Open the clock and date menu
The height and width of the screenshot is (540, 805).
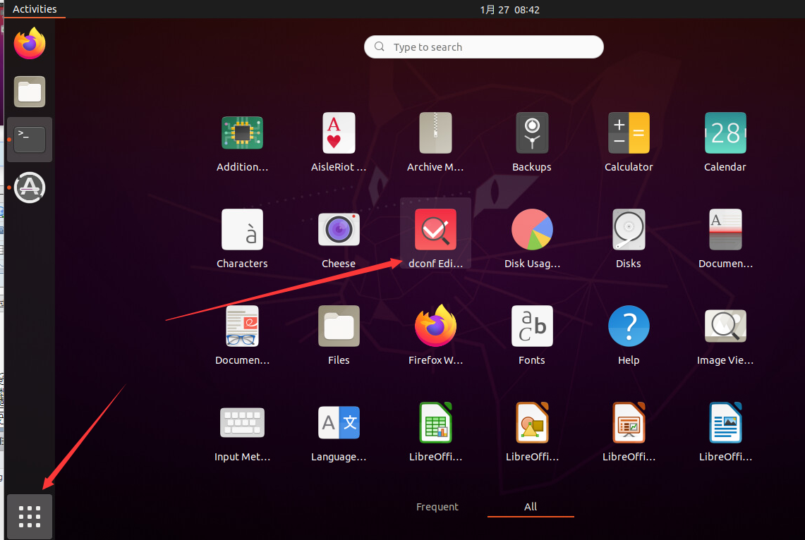(x=509, y=9)
